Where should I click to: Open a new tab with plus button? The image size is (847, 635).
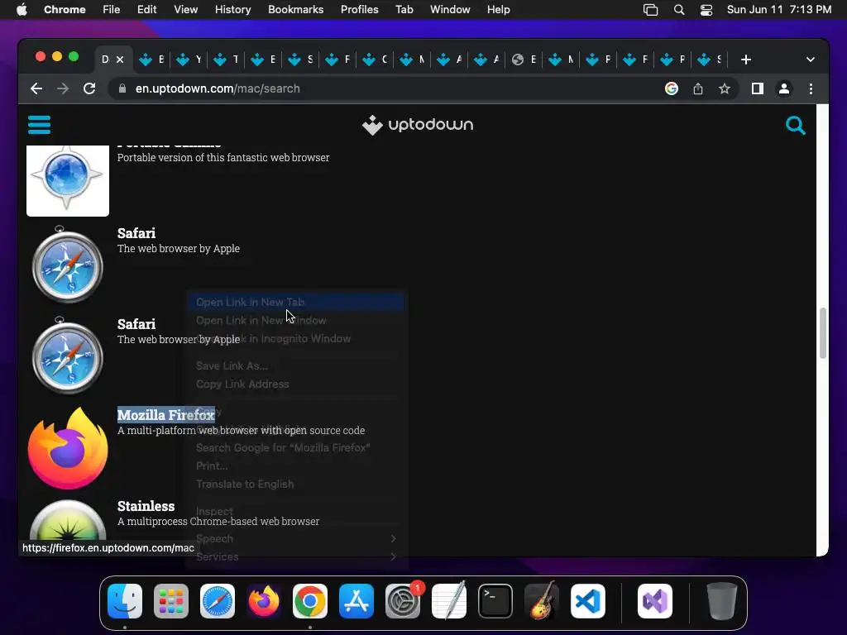pos(746,60)
